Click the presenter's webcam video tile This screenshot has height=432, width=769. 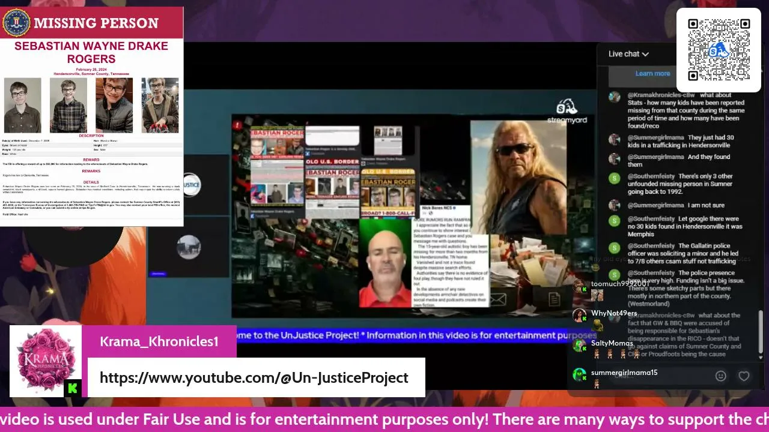click(x=385, y=263)
